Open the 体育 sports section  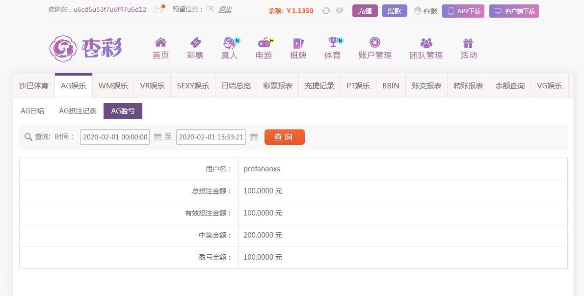coord(333,48)
